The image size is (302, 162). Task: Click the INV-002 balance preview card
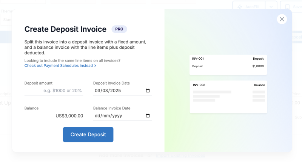pos(228,97)
